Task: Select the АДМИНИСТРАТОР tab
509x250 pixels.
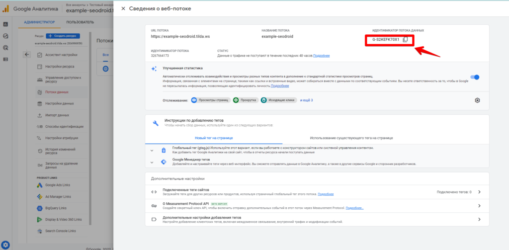Action: click(39, 22)
